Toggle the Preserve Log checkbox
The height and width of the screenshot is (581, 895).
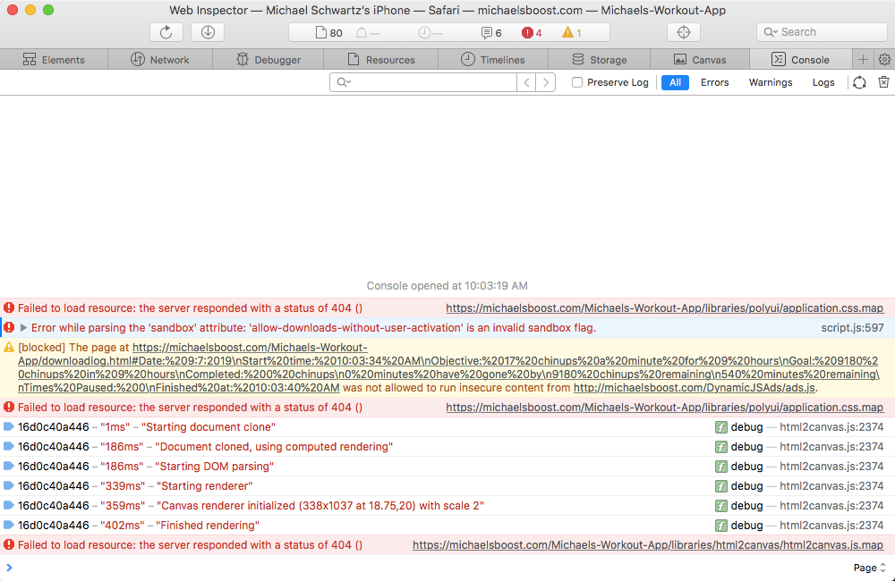[577, 81]
